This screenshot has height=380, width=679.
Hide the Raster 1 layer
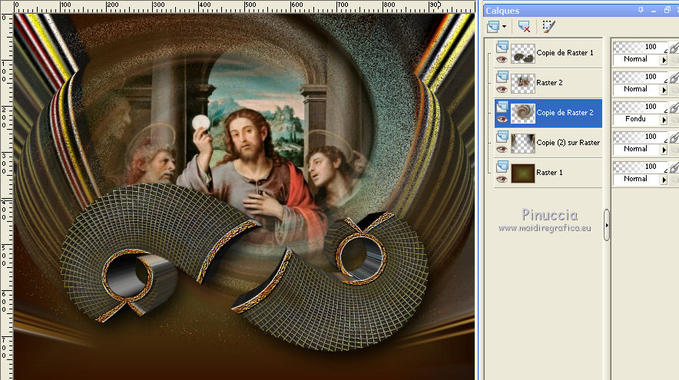(502, 179)
